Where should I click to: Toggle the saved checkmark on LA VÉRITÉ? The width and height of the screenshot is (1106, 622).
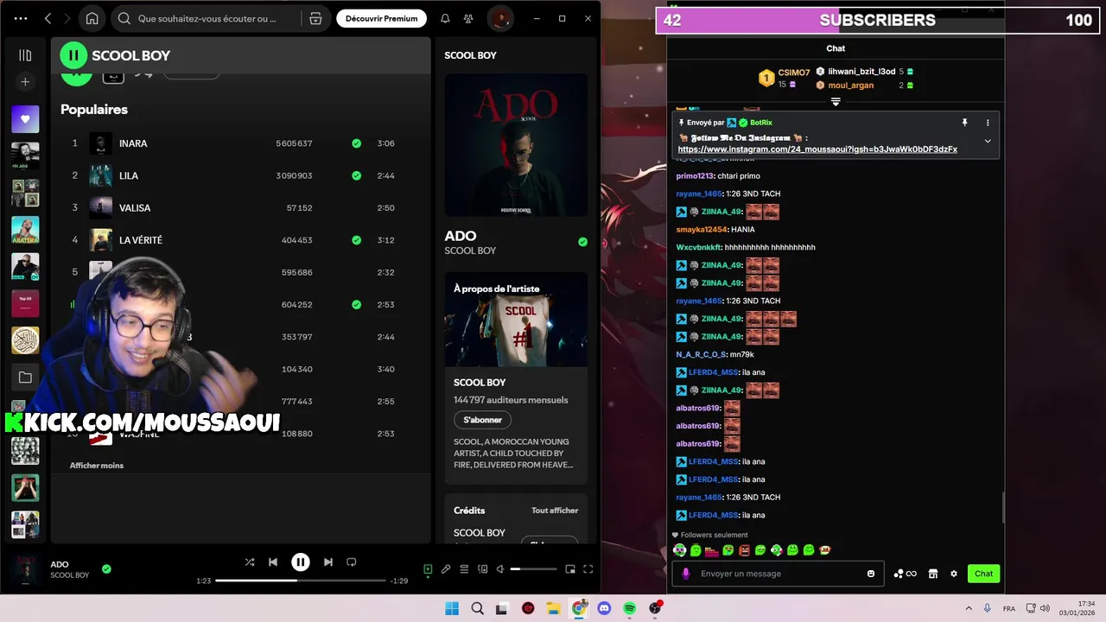[356, 240]
